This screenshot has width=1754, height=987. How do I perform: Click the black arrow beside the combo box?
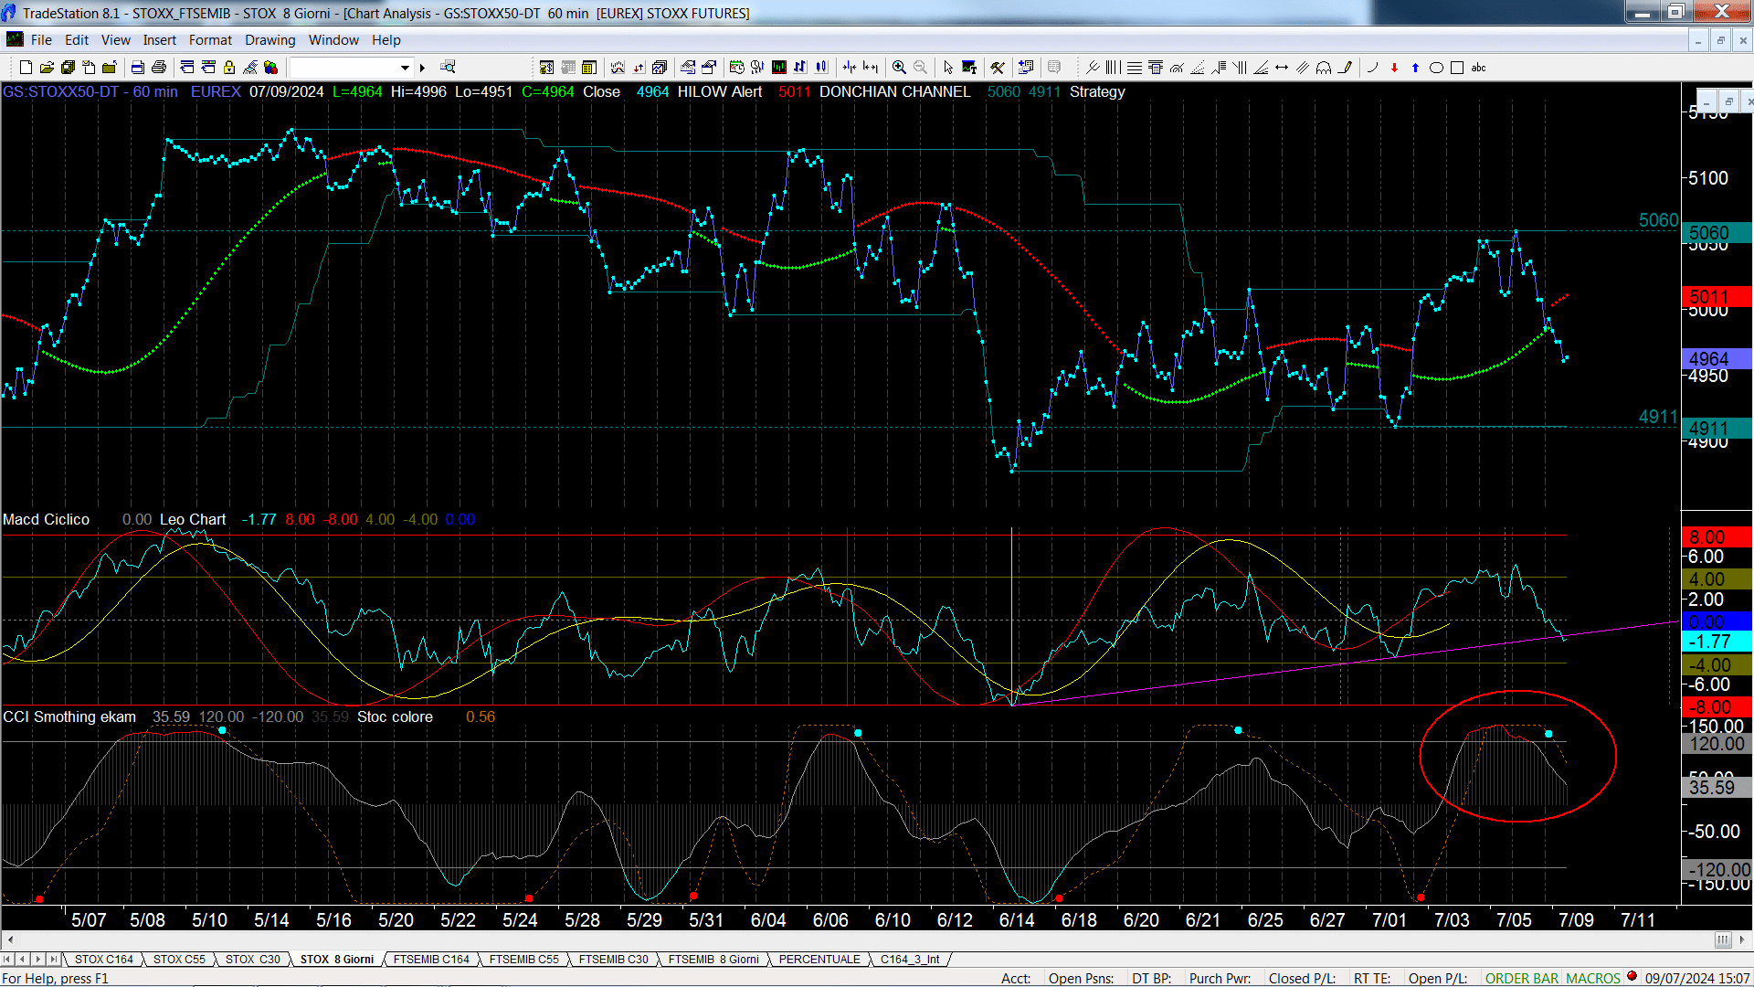point(422,68)
